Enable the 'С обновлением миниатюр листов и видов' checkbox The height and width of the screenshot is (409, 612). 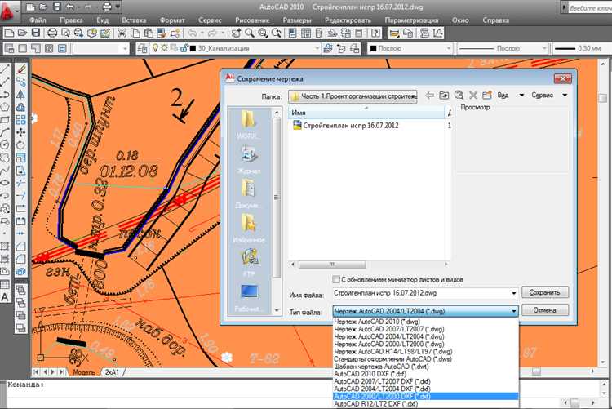[x=336, y=280]
